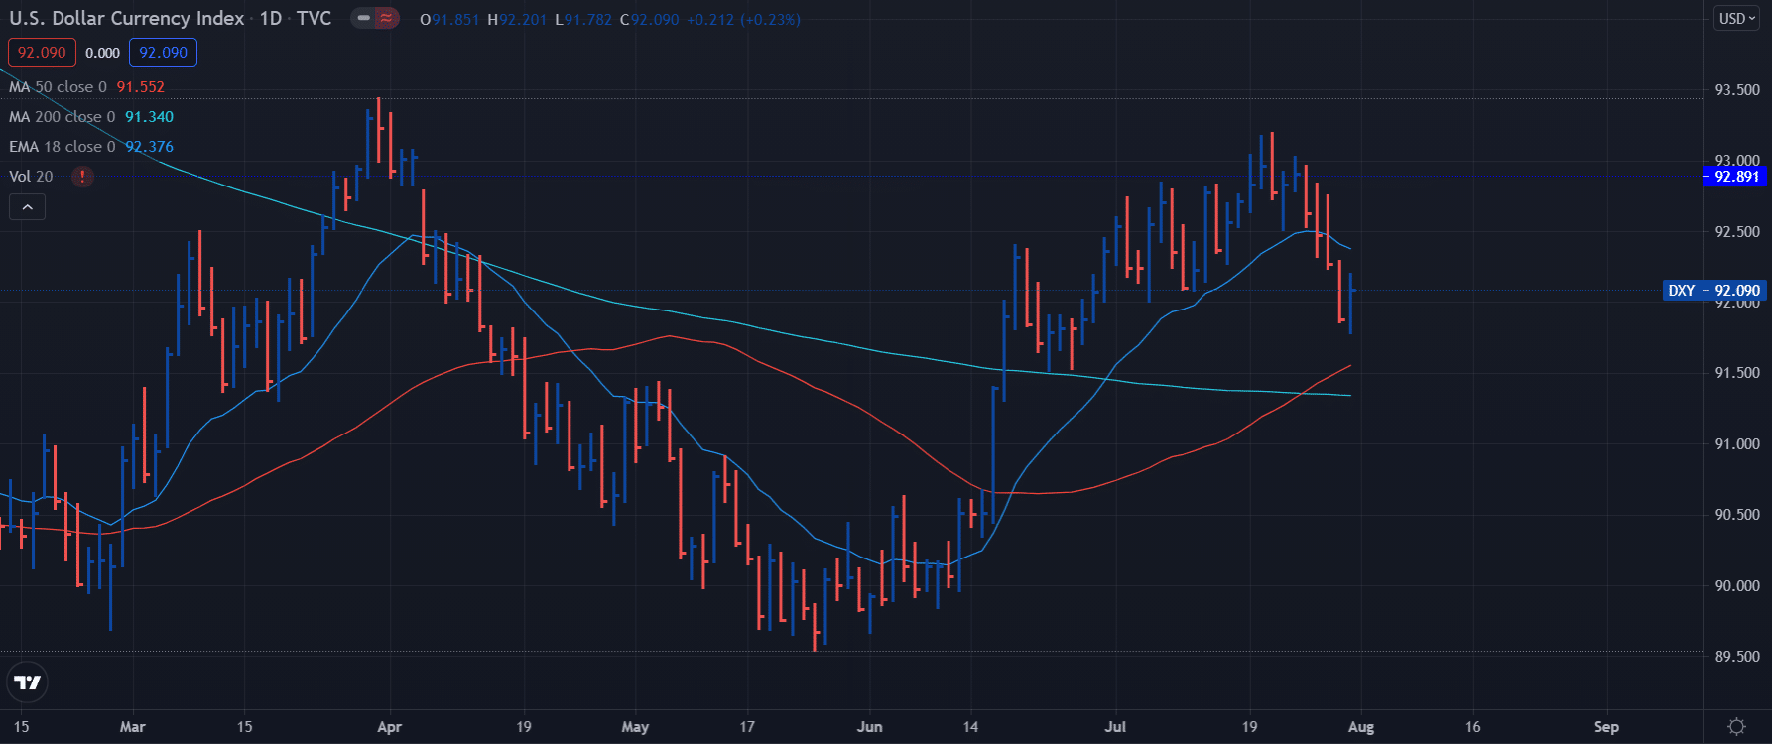Select the MA 200 close indicator legend

click(x=62, y=117)
